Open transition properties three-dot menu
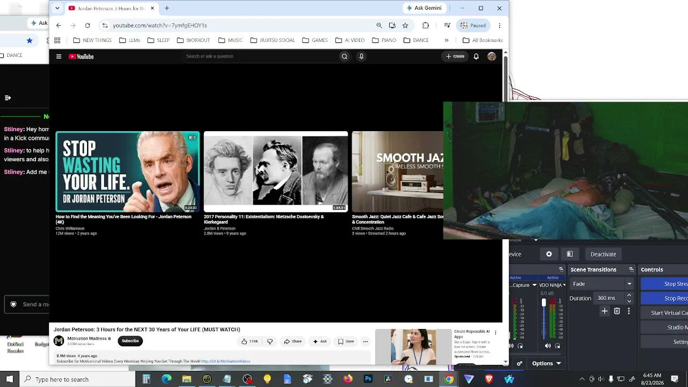 click(x=629, y=311)
